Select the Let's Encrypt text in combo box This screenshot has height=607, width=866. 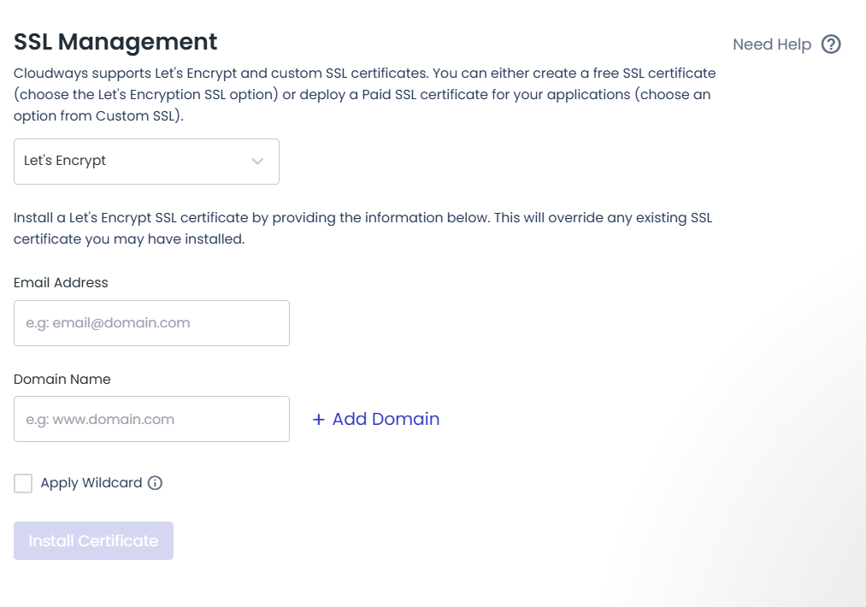pos(65,161)
